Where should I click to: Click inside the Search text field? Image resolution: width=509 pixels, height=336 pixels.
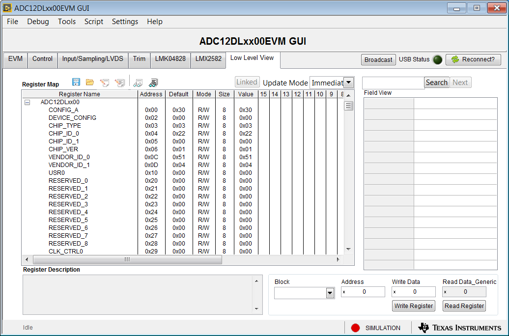click(393, 82)
